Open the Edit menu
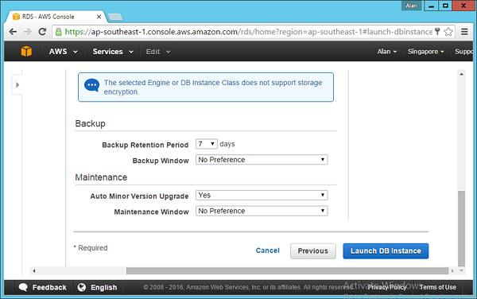 158,52
